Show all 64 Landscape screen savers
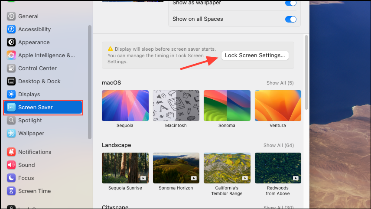This screenshot has width=371, height=209. click(x=279, y=145)
